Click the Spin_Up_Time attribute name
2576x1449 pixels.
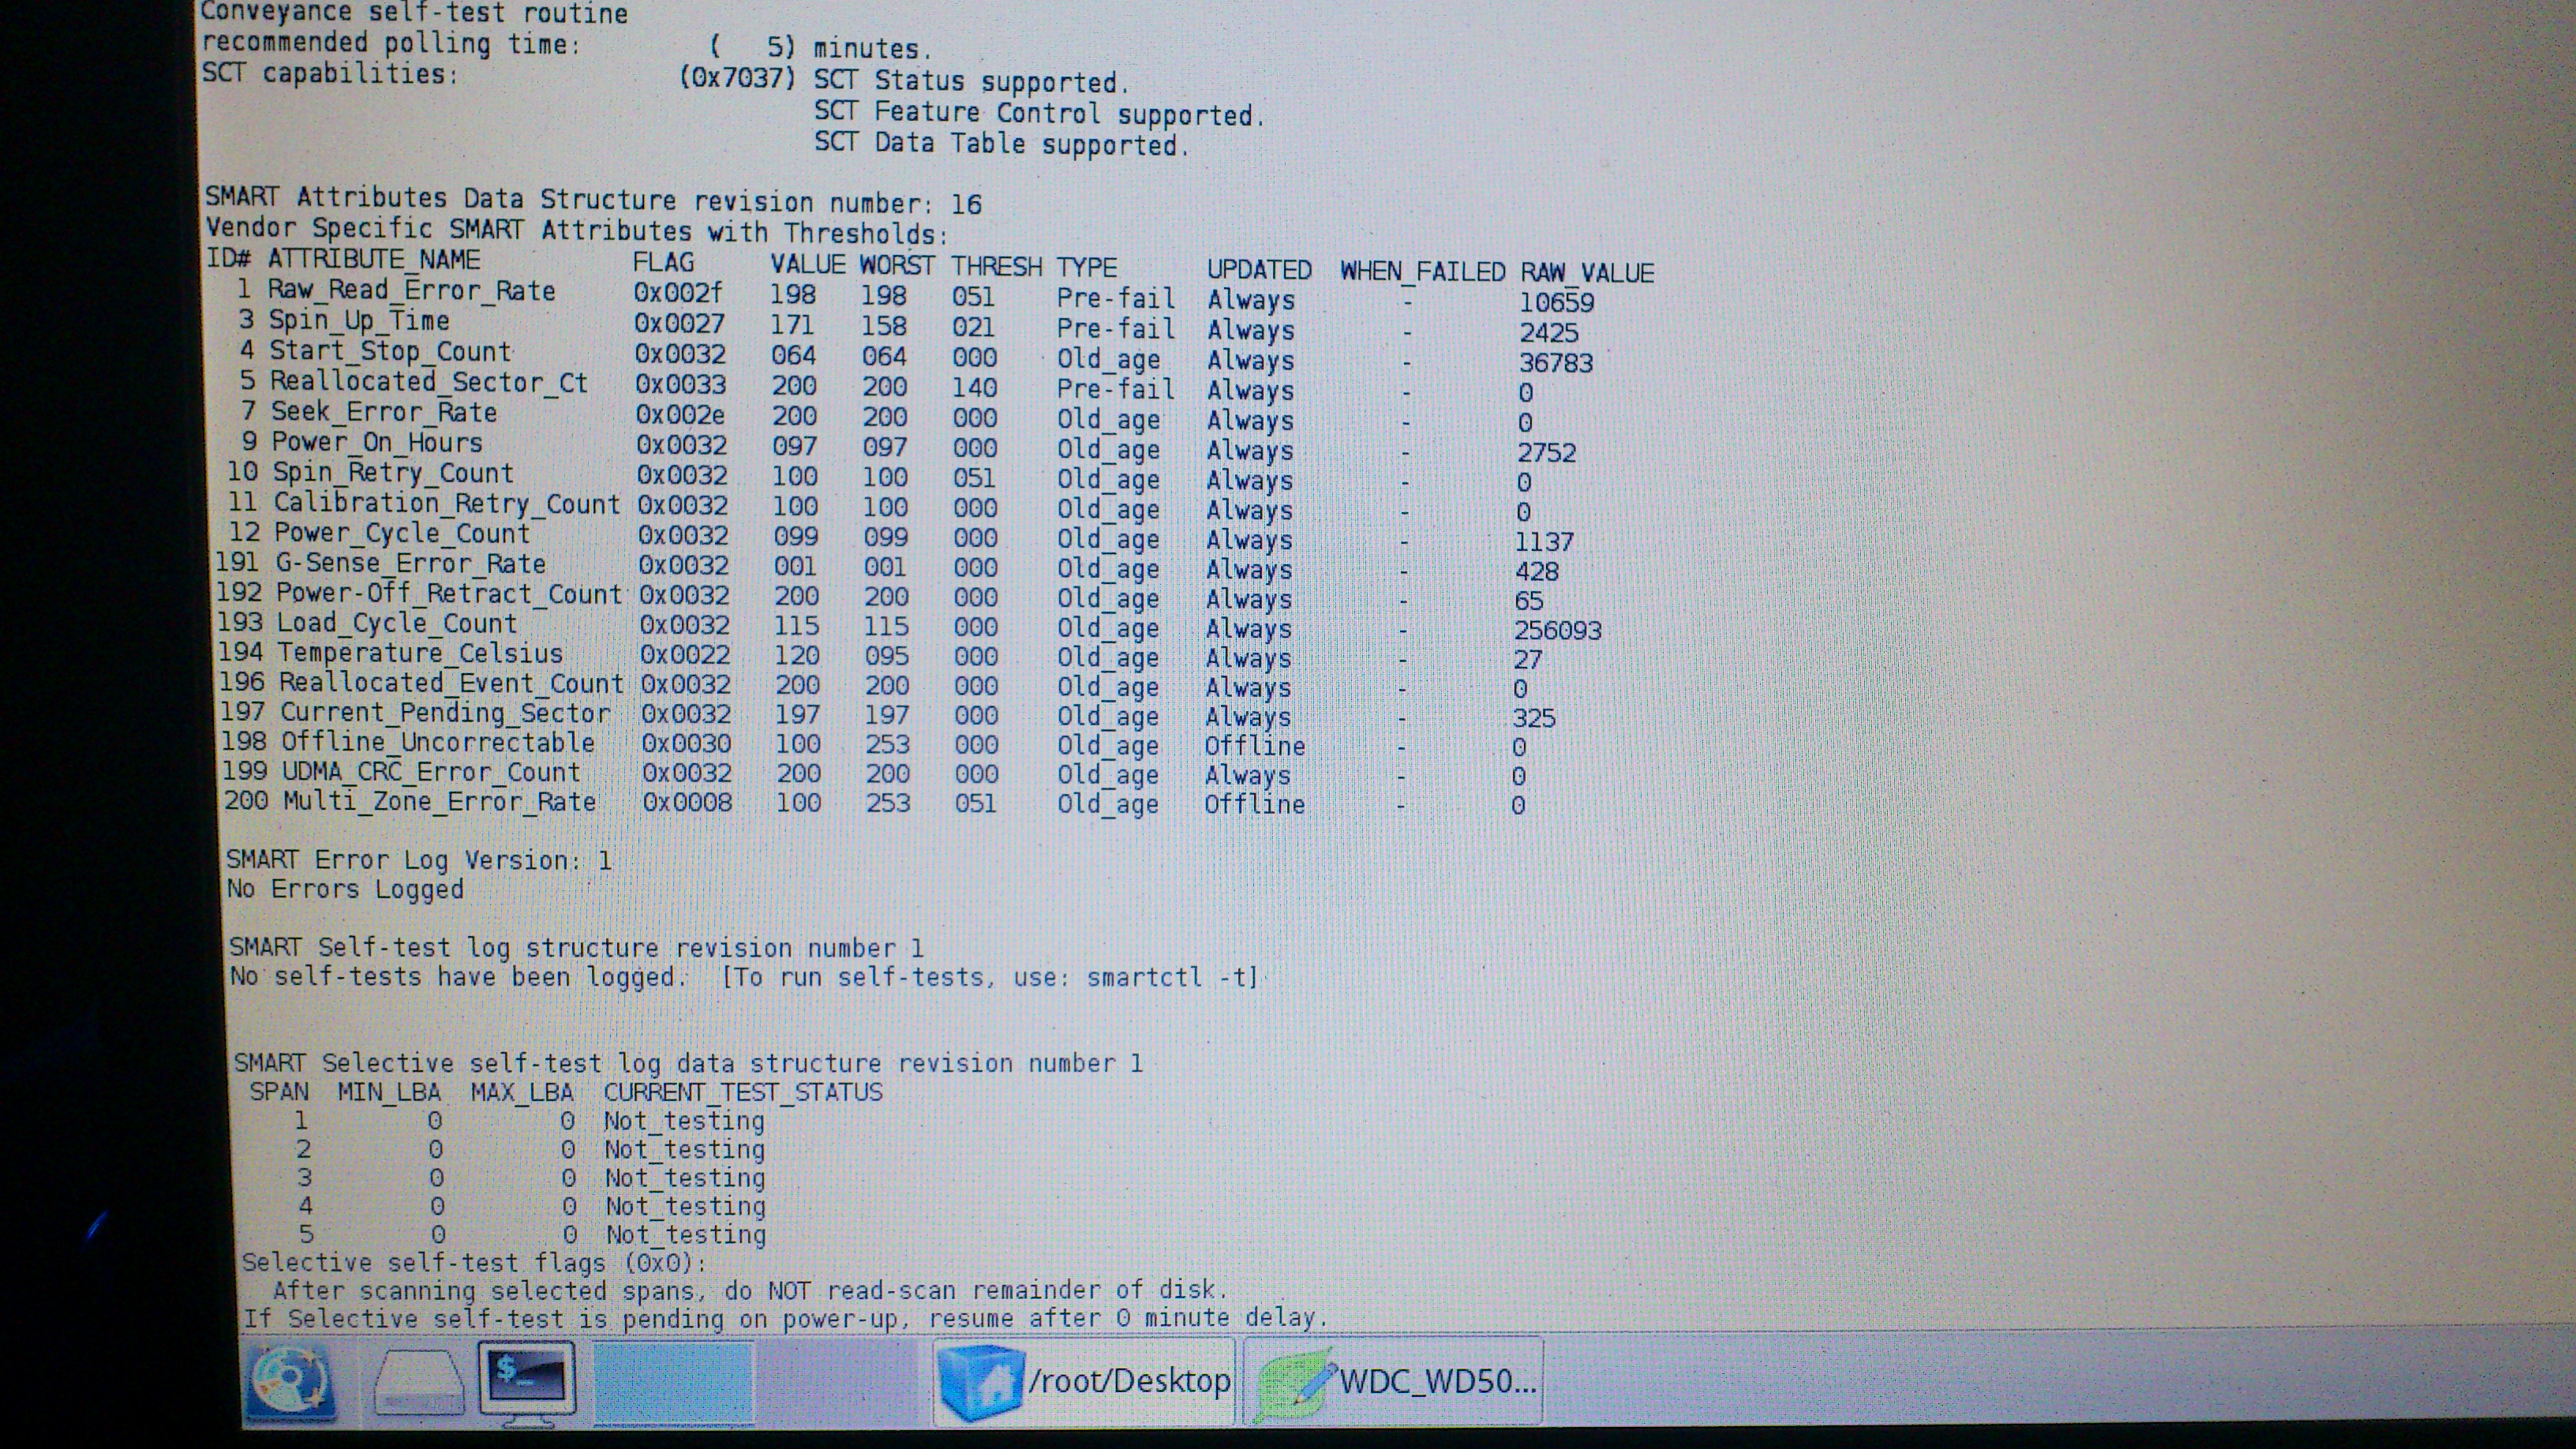point(359,320)
